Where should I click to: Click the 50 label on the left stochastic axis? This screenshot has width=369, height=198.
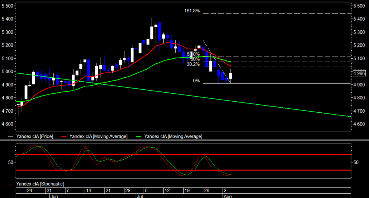10,162
